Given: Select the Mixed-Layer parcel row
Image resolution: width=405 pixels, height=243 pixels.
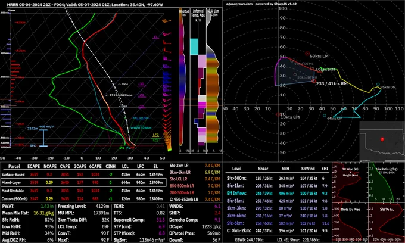Looking at the screenshot, I should point(83,182).
